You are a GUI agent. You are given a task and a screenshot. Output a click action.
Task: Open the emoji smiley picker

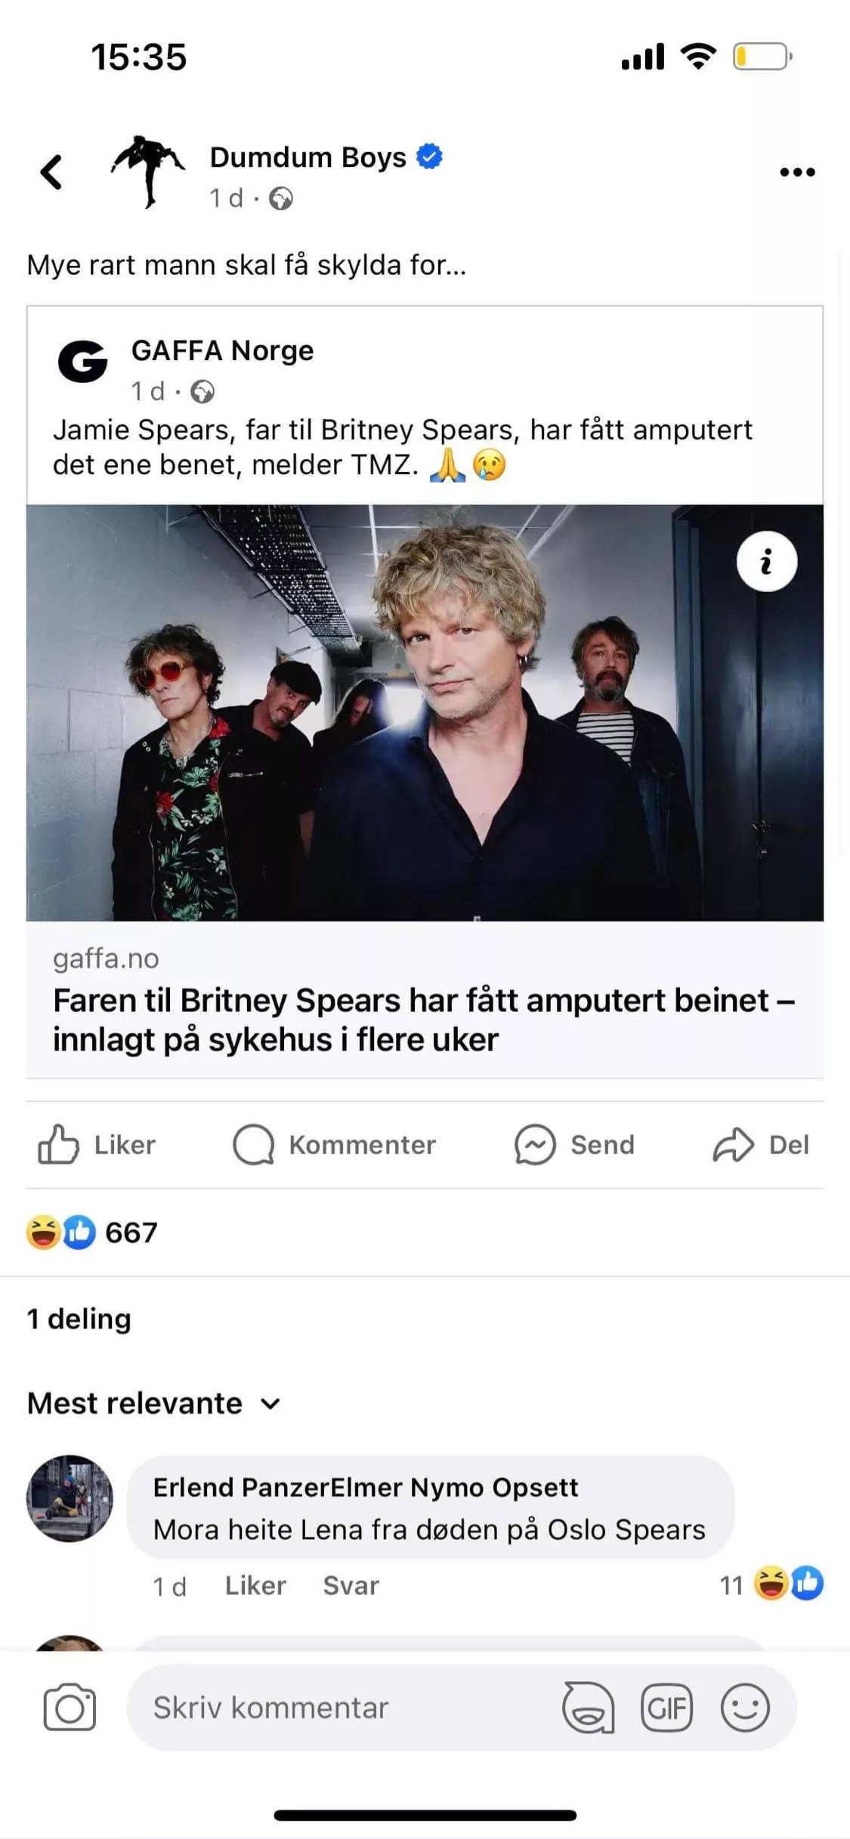click(745, 1708)
